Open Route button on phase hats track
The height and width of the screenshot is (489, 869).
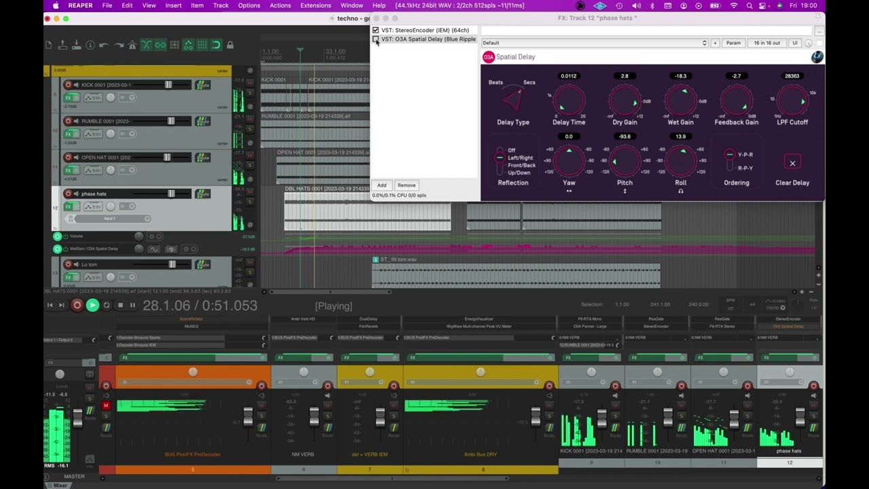click(x=202, y=194)
